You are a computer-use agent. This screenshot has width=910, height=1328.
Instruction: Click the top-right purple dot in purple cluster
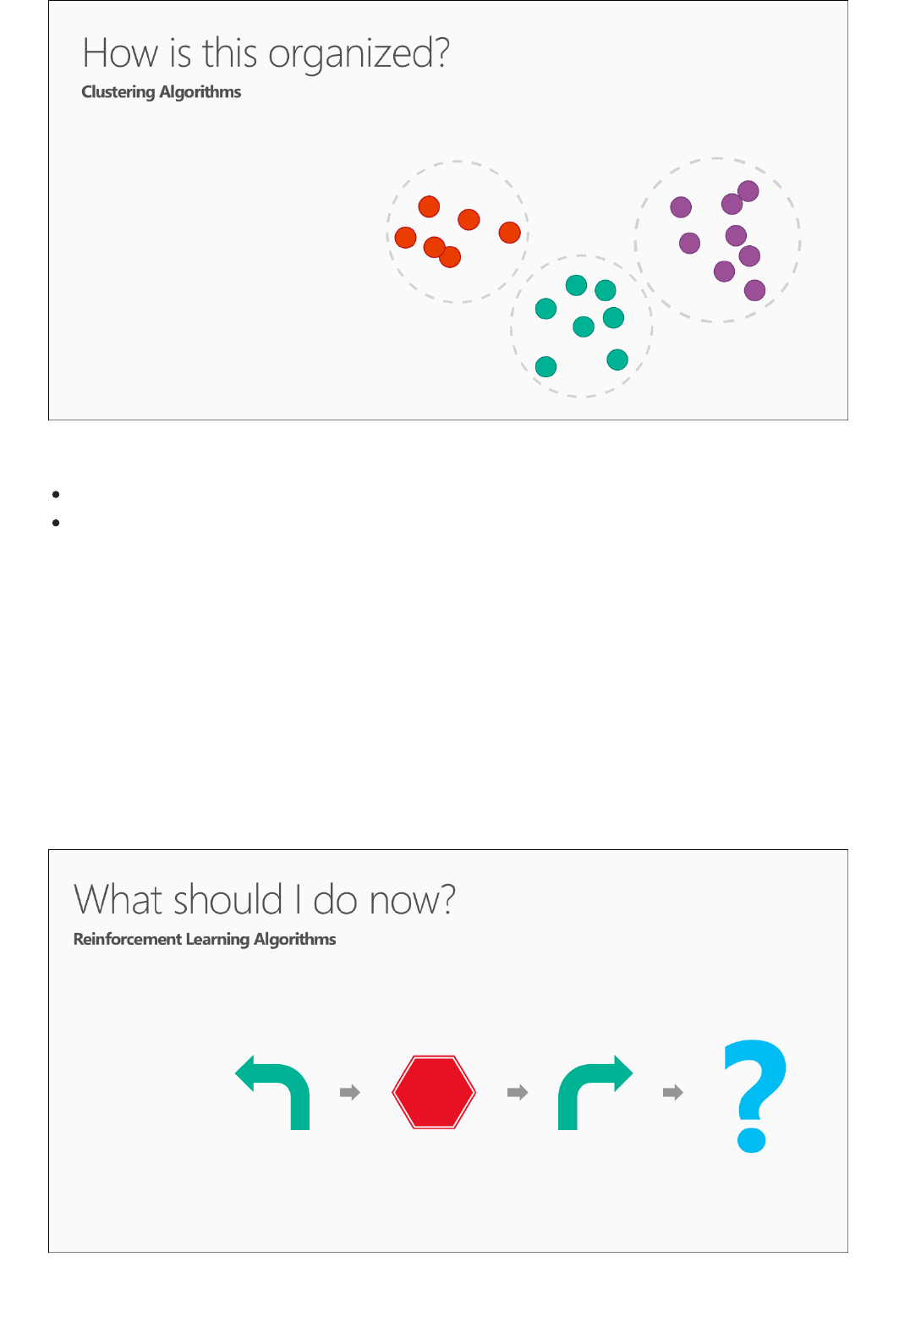748,191
